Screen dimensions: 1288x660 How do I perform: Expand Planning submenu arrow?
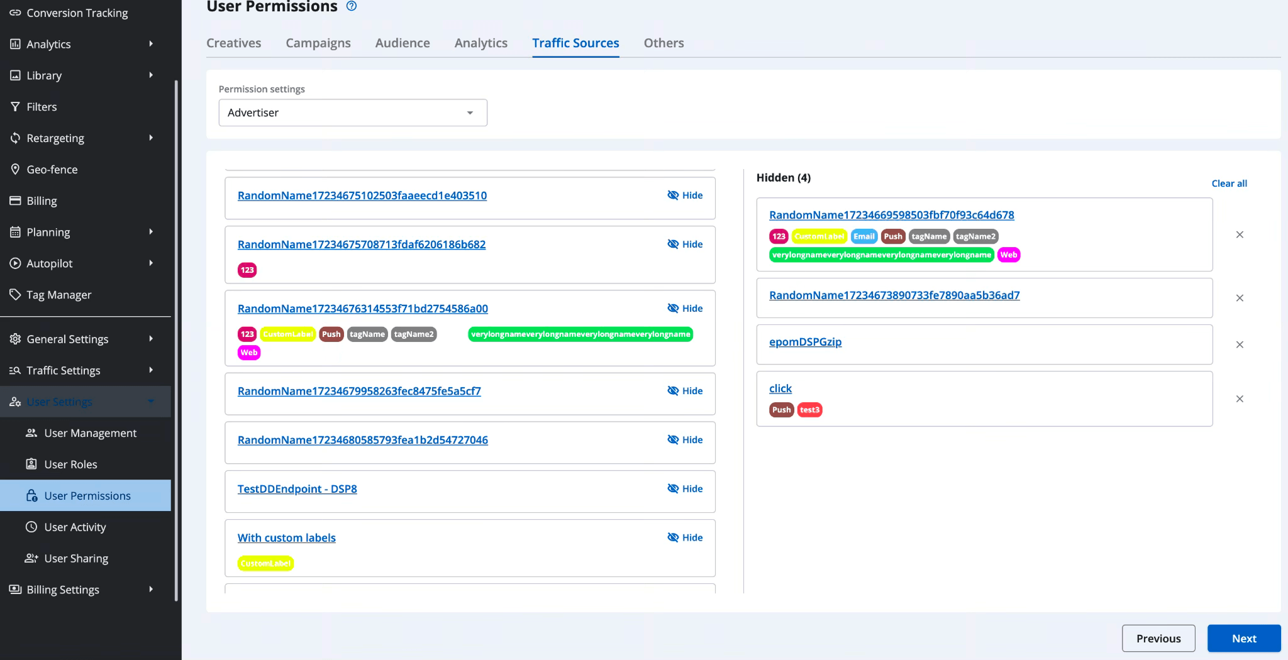pyautogui.click(x=151, y=232)
